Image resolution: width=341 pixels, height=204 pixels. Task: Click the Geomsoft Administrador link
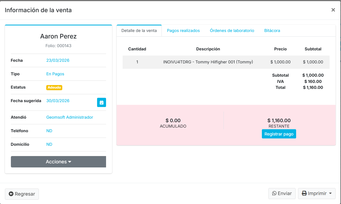(x=70, y=117)
